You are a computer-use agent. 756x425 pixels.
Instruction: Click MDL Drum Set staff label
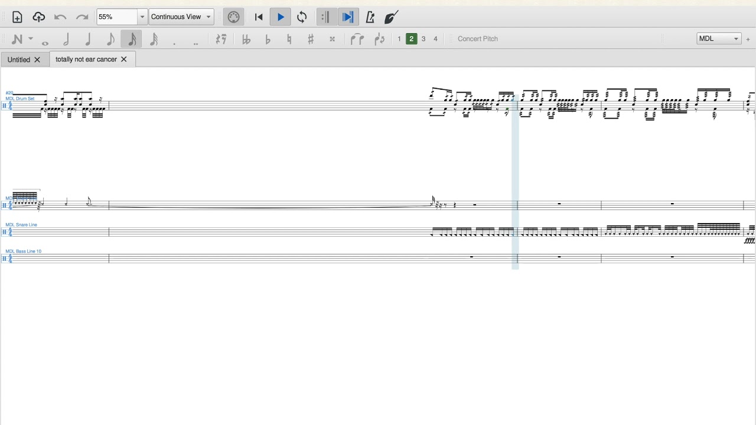pyautogui.click(x=20, y=99)
